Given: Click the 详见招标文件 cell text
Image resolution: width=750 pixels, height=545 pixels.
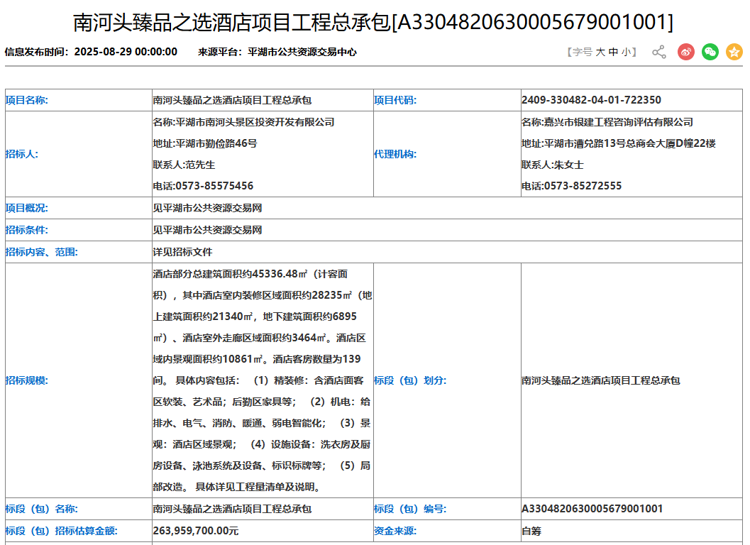Looking at the screenshot, I should (182, 252).
